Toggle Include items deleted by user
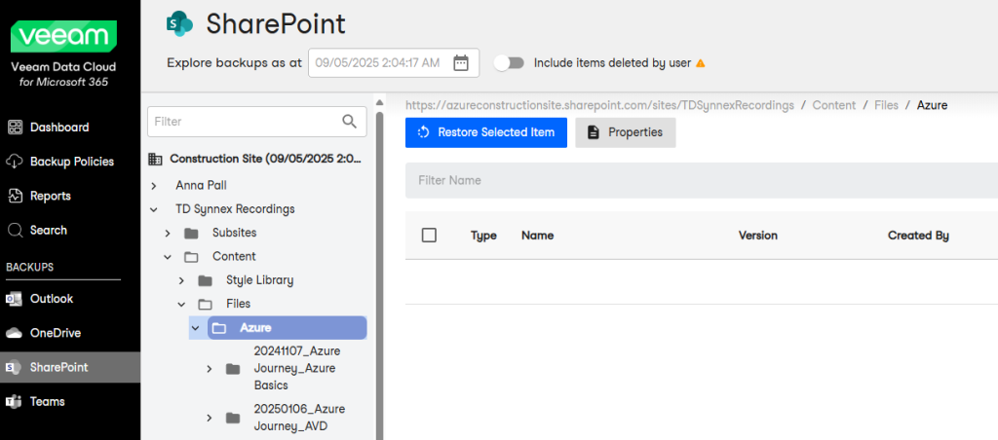The height and width of the screenshot is (440, 998). coord(509,63)
